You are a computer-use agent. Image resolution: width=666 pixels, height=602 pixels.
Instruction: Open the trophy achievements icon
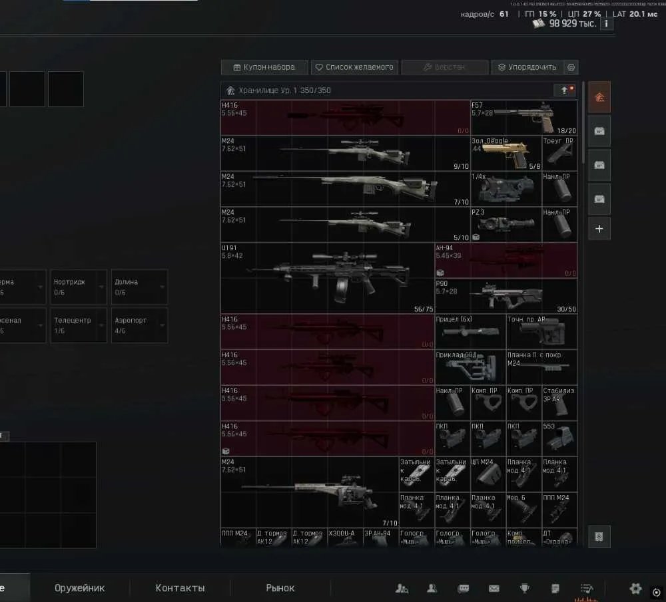[x=525, y=589]
